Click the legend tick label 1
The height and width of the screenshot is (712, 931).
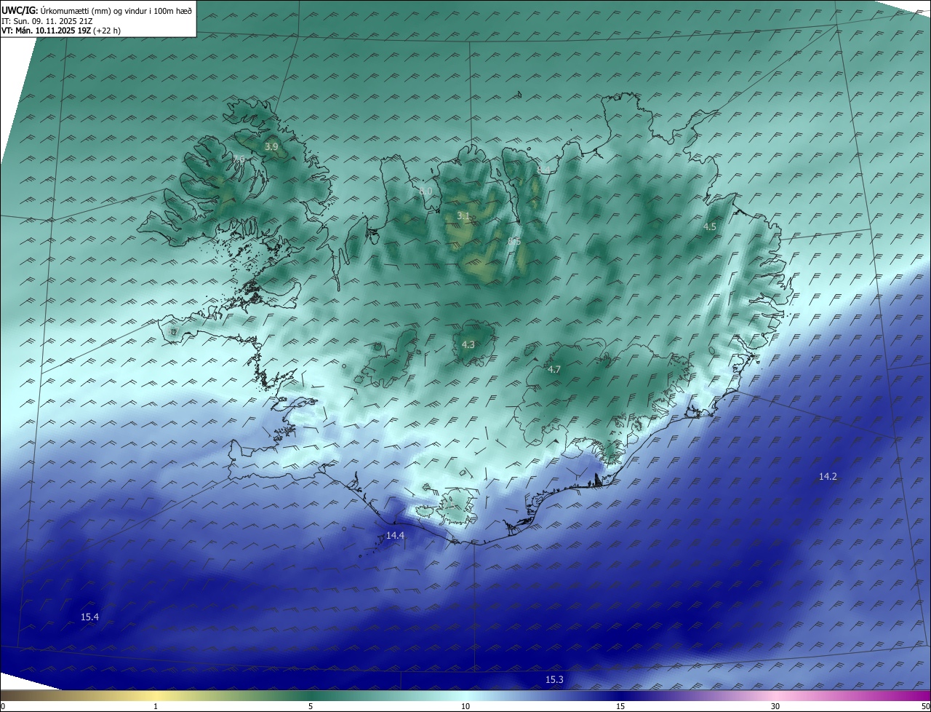coord(156,706)
